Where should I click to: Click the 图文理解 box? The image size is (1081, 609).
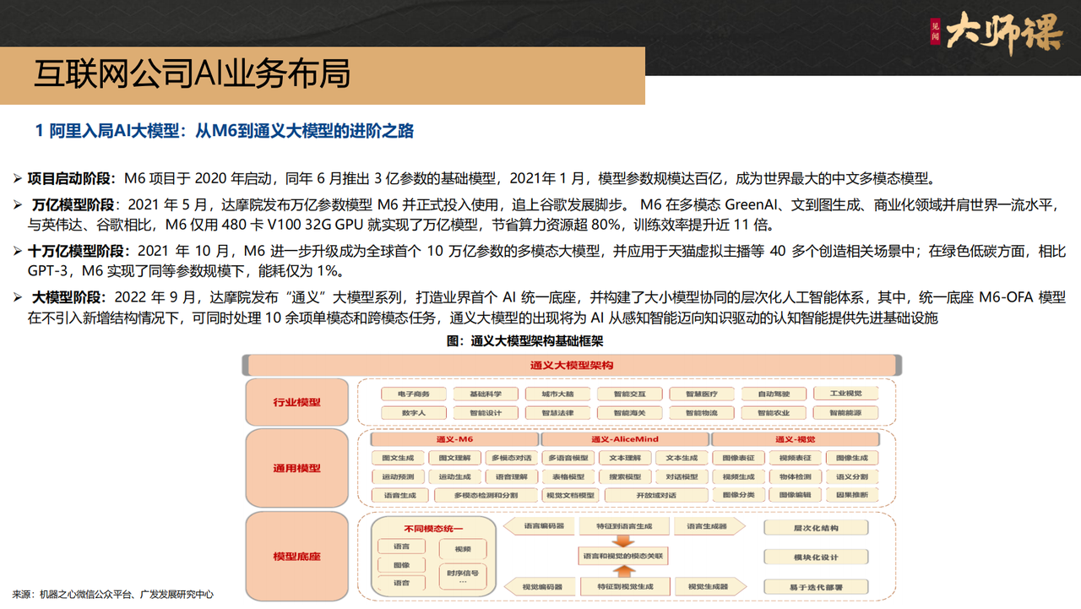454,458
